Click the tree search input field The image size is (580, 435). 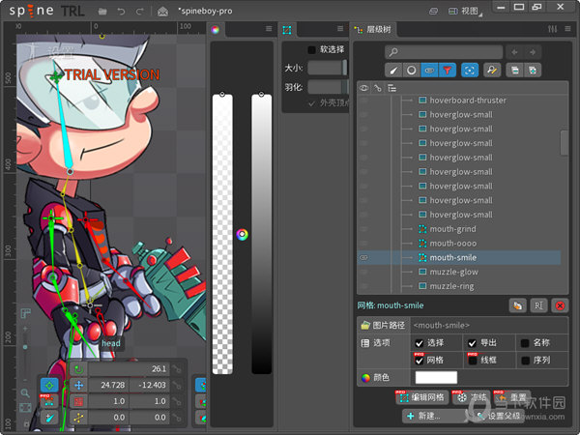(444, 52)
